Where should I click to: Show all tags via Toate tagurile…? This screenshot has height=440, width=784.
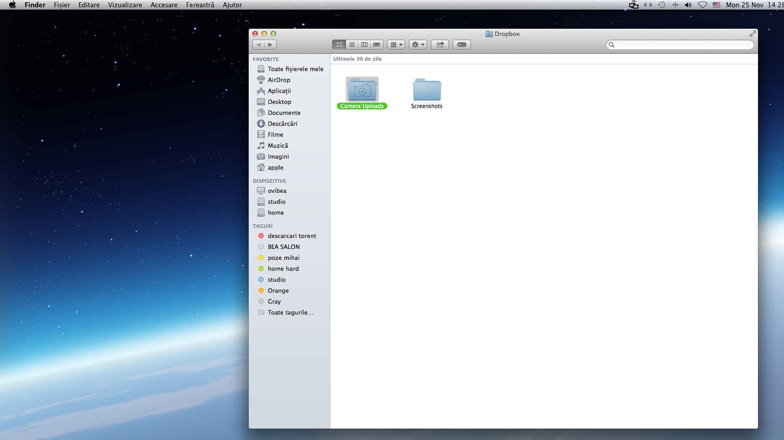(x=290, y=312)
